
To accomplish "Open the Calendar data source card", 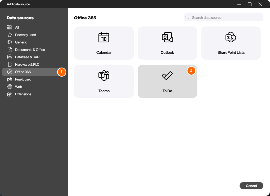I will 104,43.
